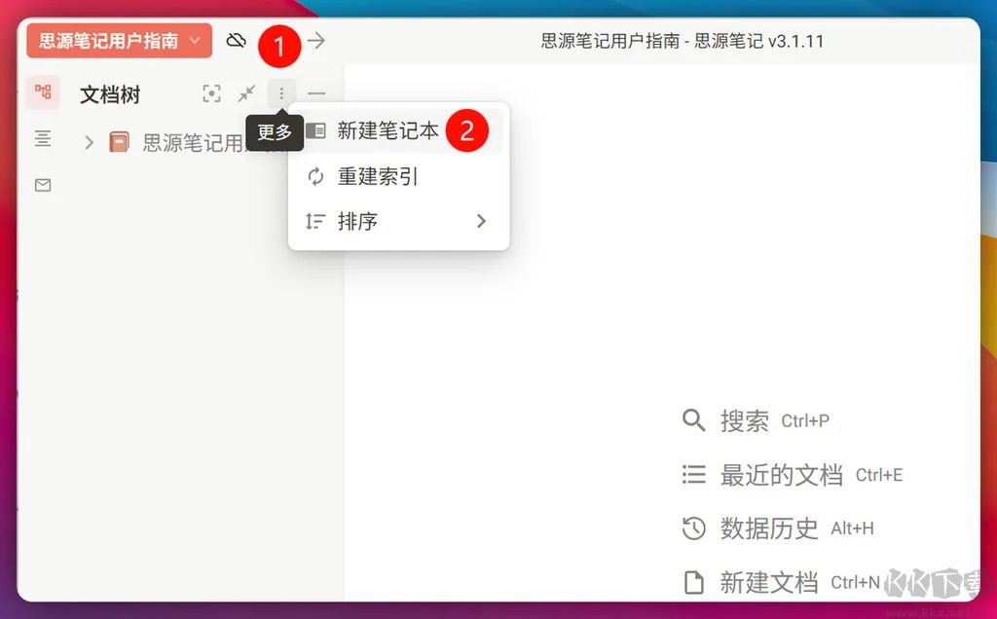The width and height of the screenshot is (997, 619).
Task: Open search via the 搜索 Ctrl+P entry
Action: [x=748, y=420]
